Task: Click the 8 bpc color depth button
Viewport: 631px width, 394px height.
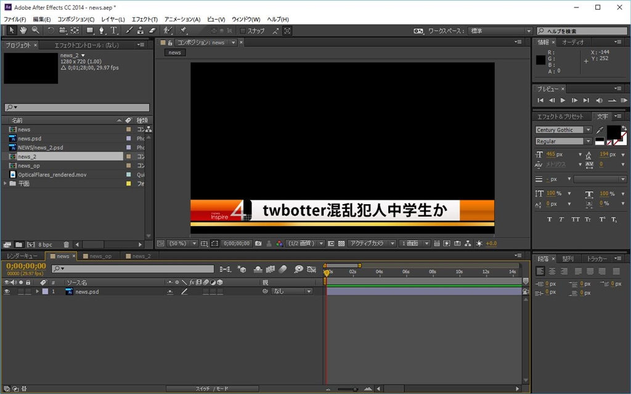Action: (45, 245)
